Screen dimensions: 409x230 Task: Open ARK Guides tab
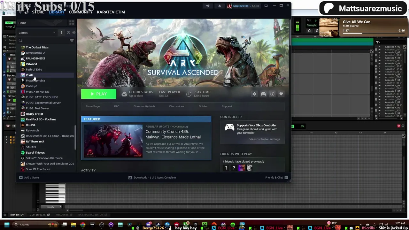pyautogui.click(x=203, y=106)
